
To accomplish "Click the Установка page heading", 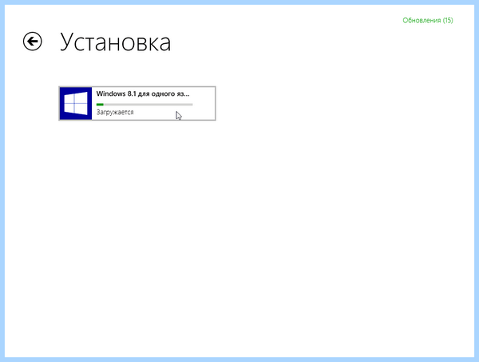I will (x=115, y=42).
